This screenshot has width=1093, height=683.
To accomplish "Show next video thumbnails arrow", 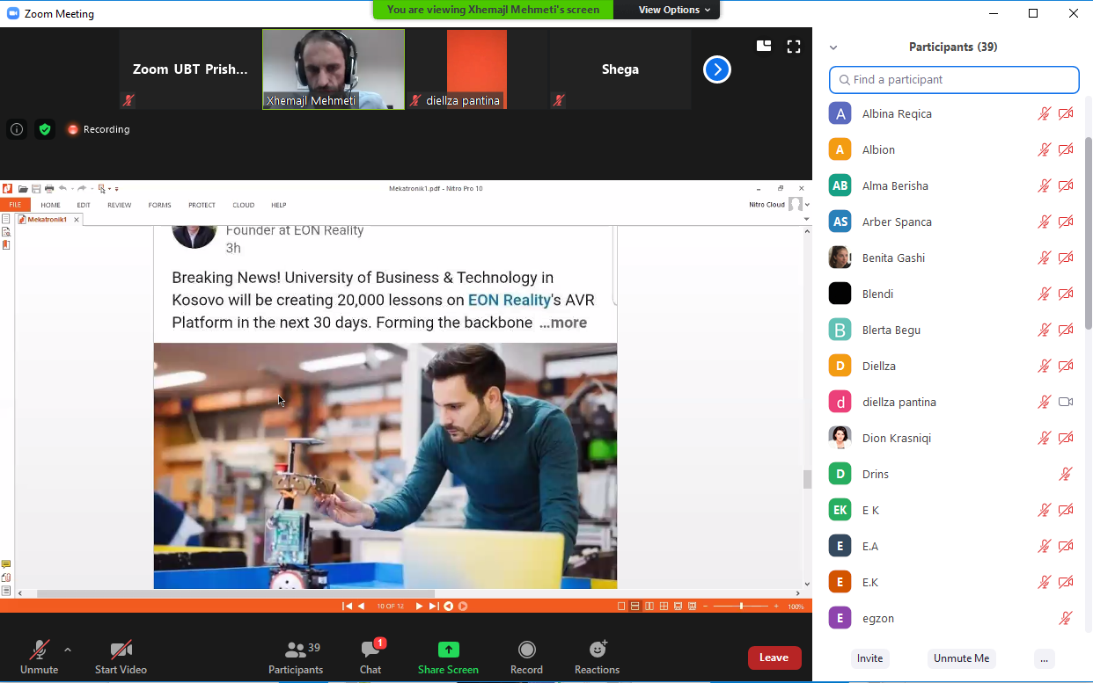I will (x=717, y=69).
